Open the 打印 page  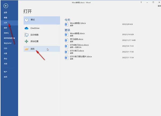click(9, 48)
